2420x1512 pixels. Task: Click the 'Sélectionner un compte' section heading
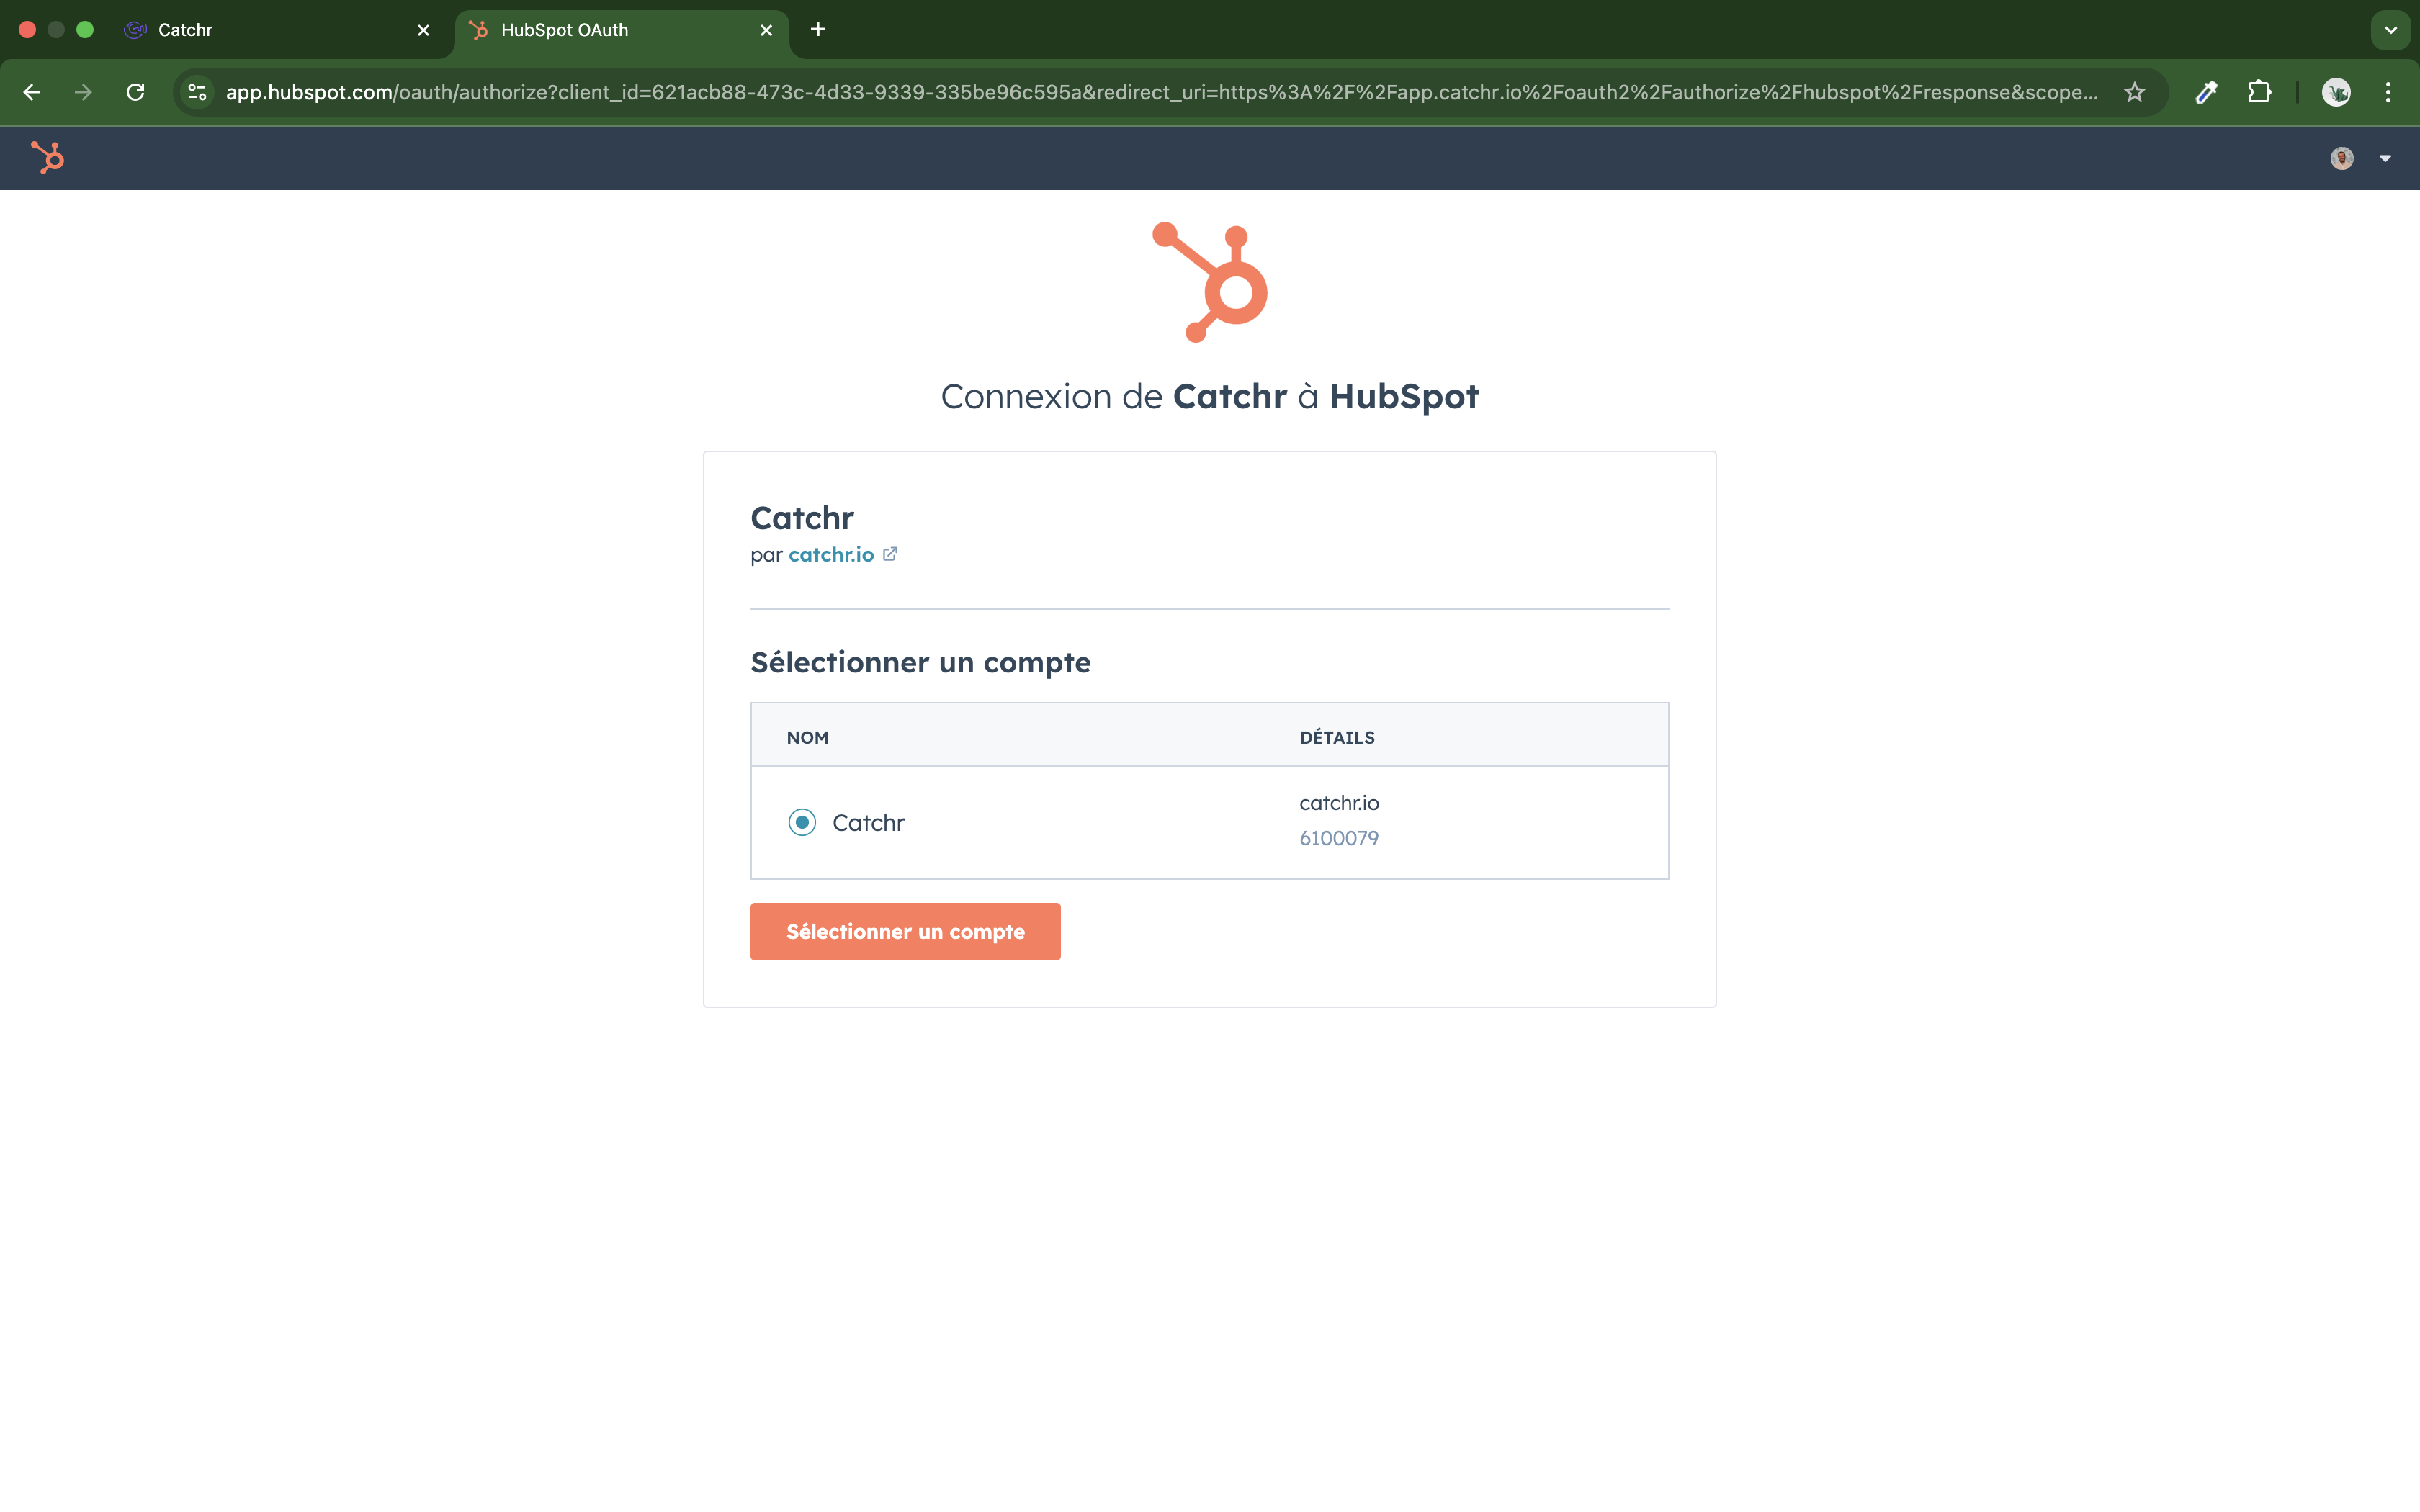point(920,662)
